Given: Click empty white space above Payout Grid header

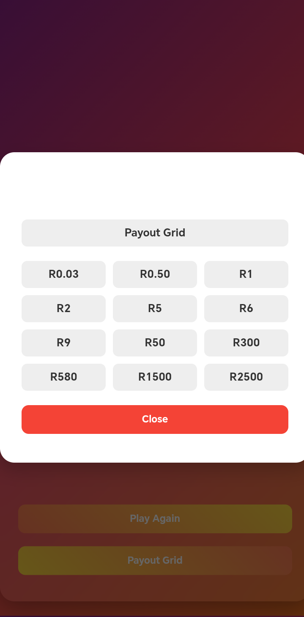Looking at the screenshot, I should (x=152, y=186).
